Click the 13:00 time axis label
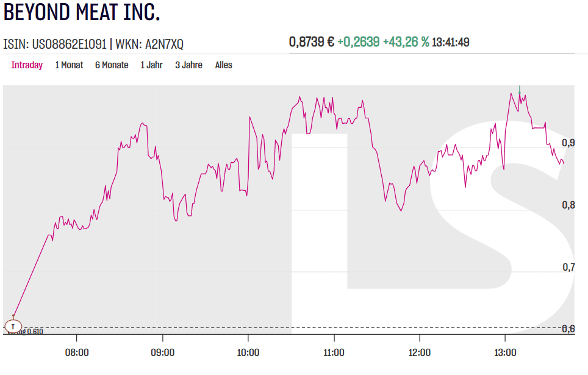 pos(506,352)
